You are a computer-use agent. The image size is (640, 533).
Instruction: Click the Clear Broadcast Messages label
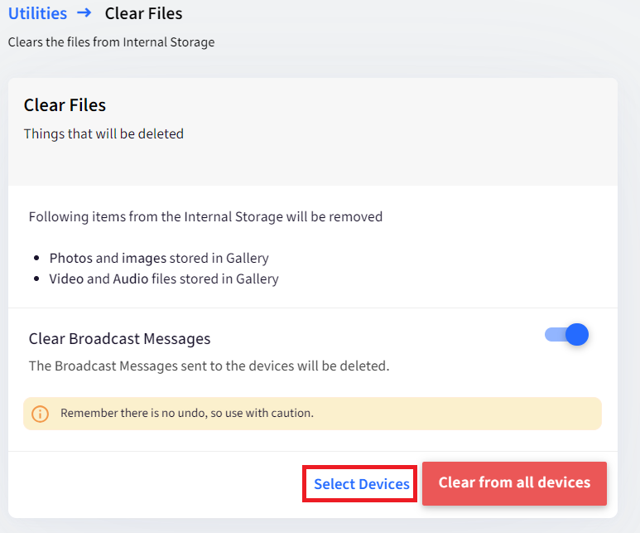coord(119,339)
